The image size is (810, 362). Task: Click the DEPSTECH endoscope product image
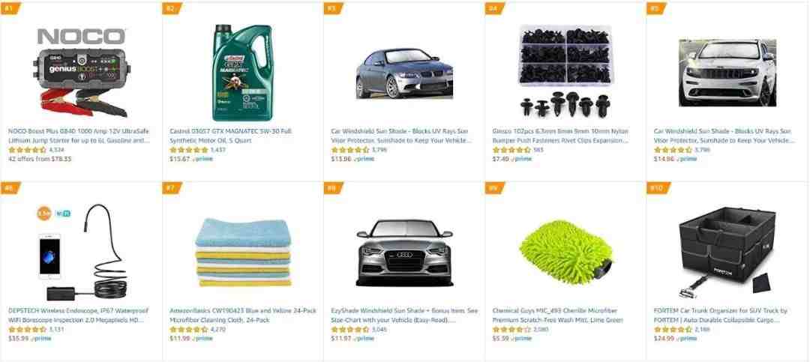pyautogui.click(x=82, y=253)
